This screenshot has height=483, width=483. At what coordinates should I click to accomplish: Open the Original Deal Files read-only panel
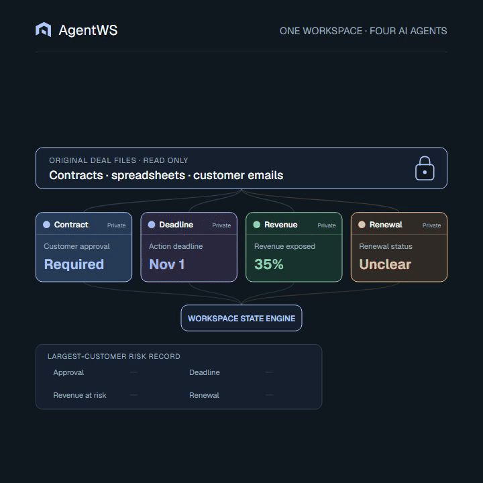coord(241,168)
